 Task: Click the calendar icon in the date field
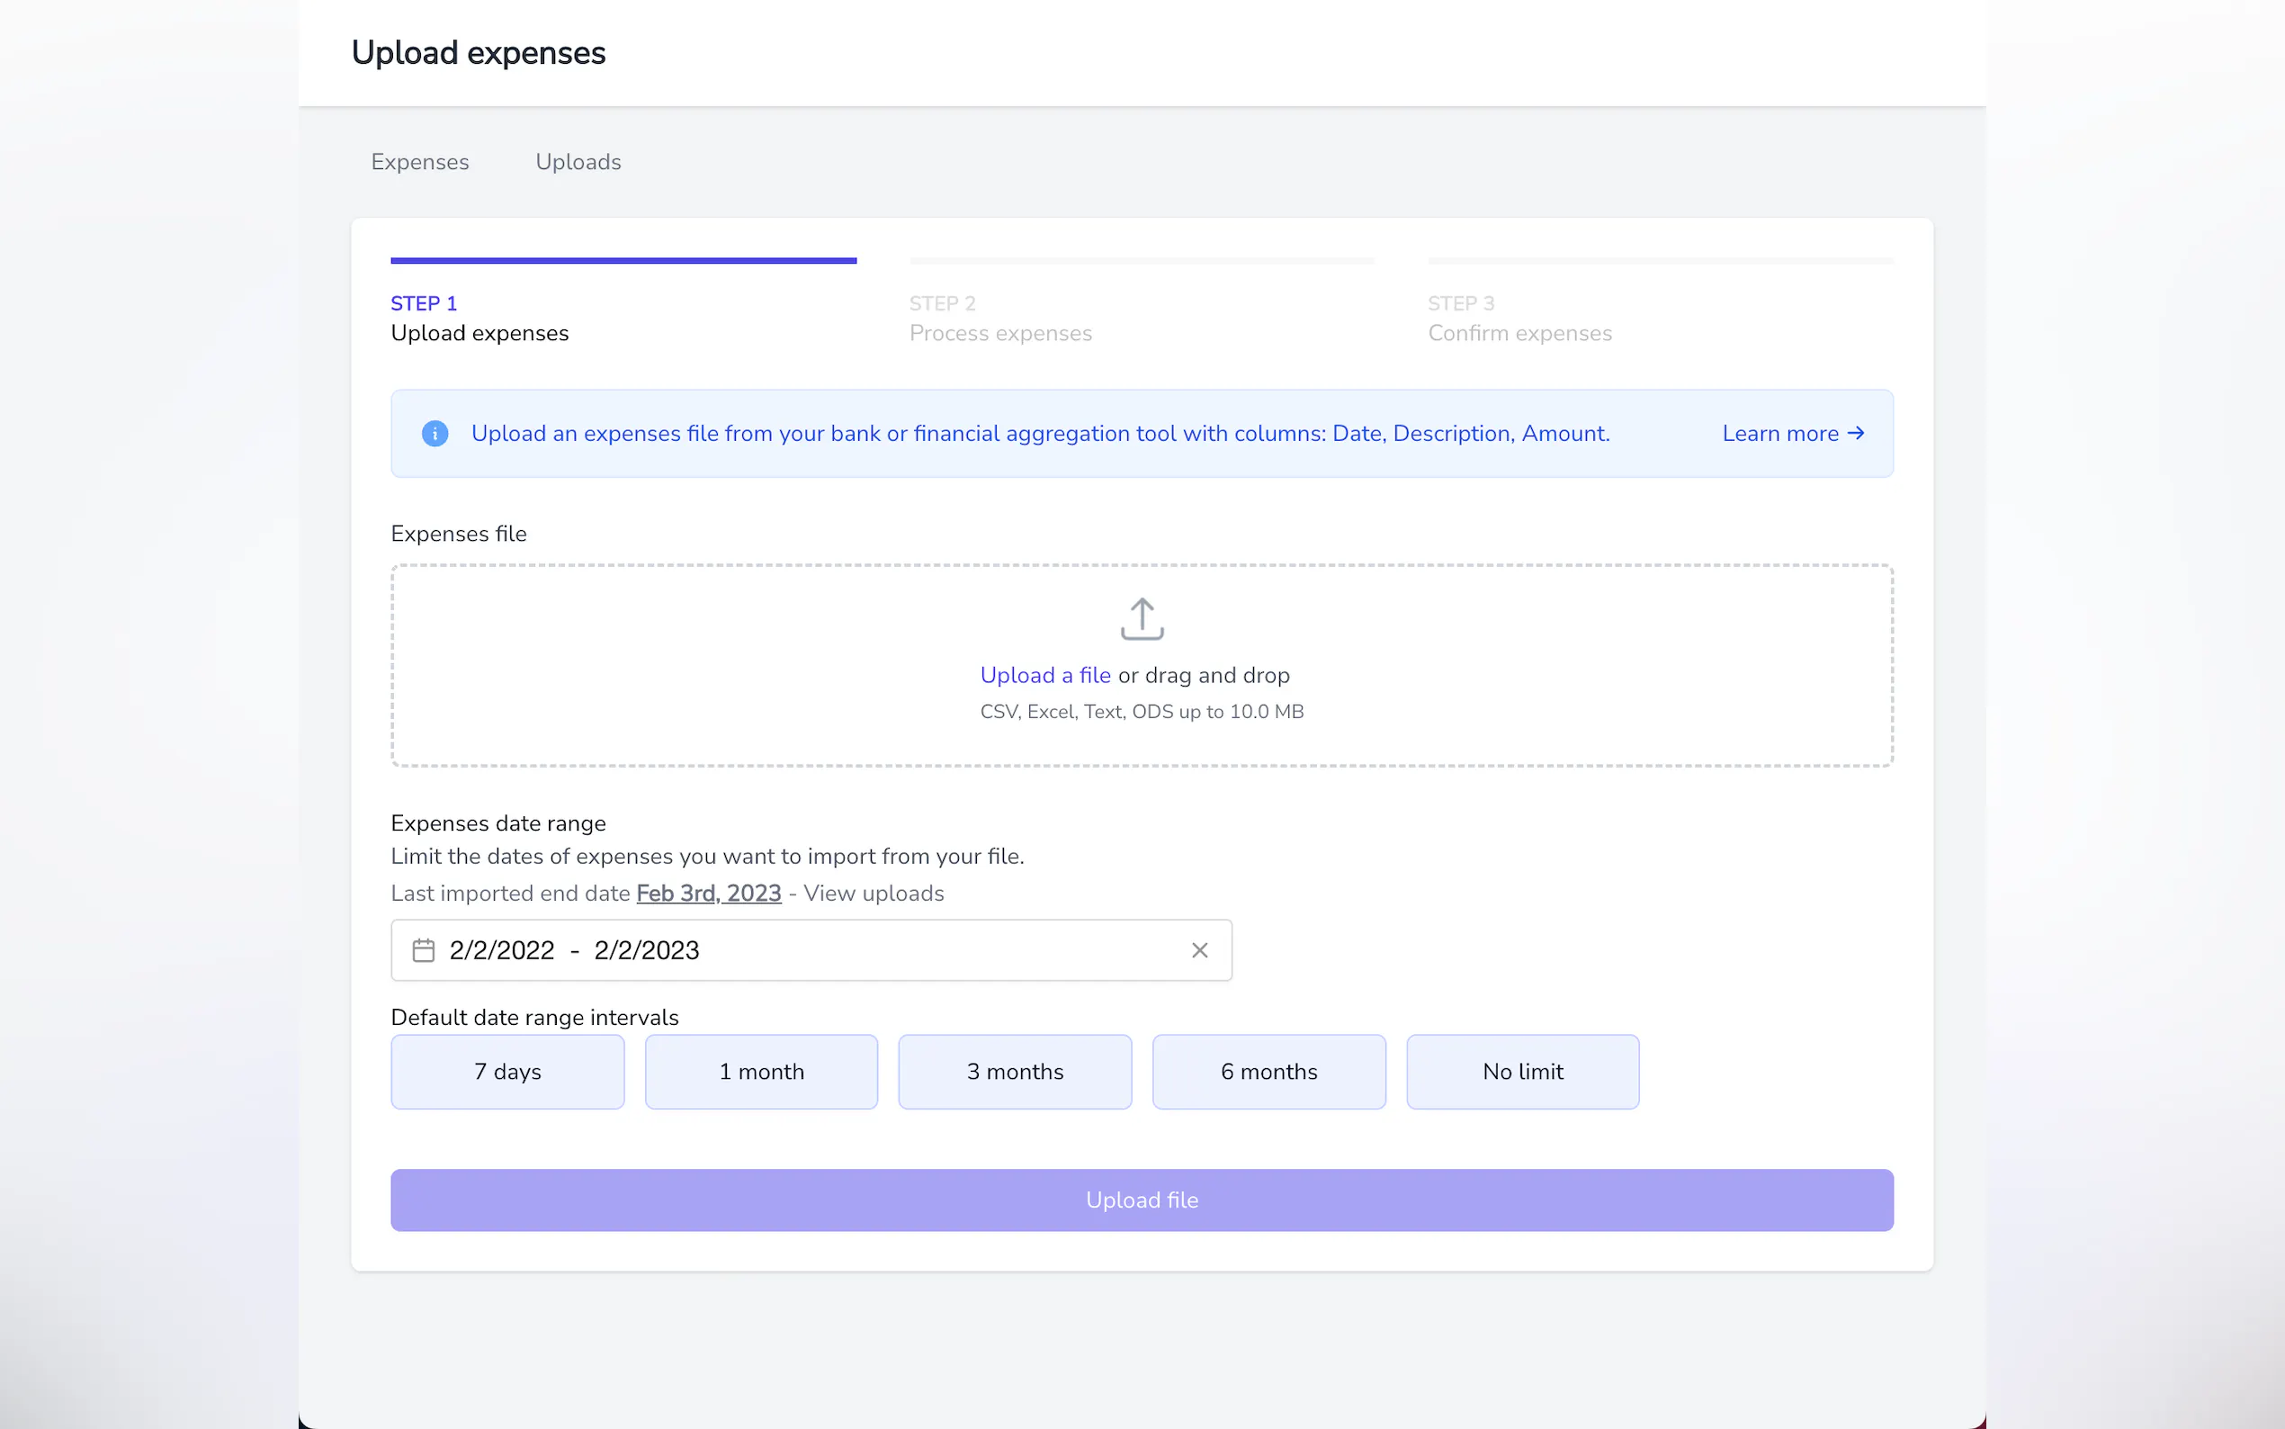pos(423,950)
